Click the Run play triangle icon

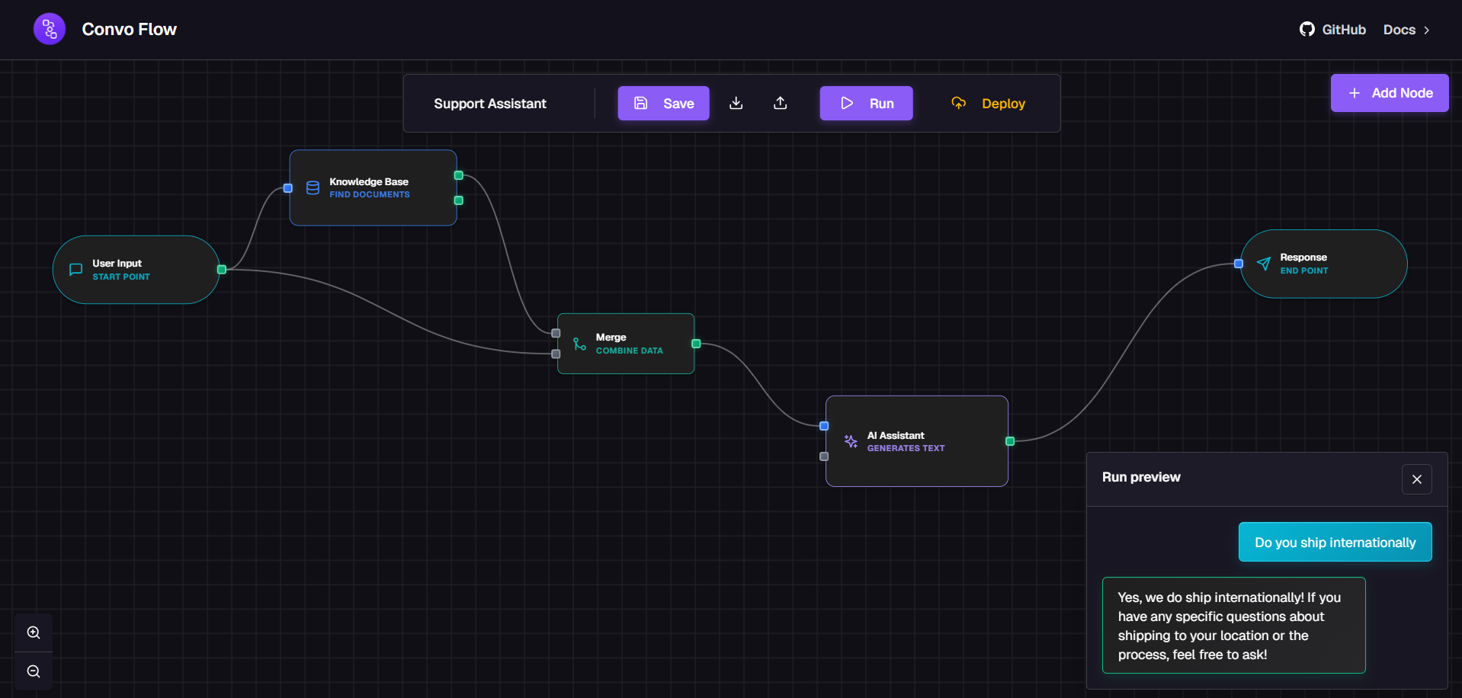(x=847, y=103)
